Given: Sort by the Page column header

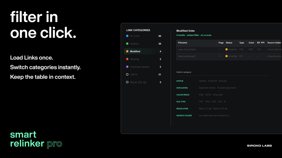Looking at the screenshot, I should coord(221,43).
